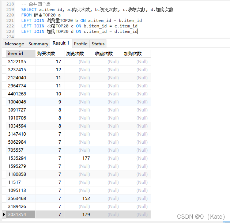Open the Profile tab
The width and height of the screenshot is (230, 223).
tap(81, 44)
